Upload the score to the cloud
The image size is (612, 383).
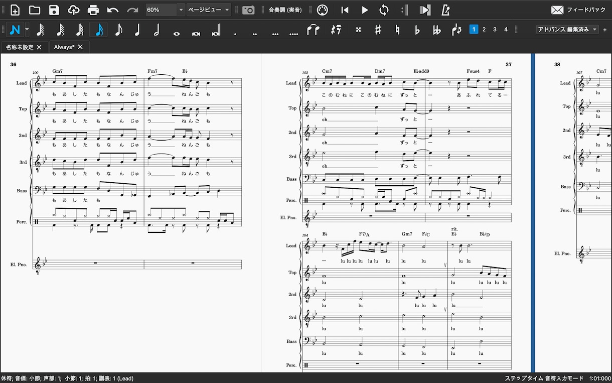tap(74, 10)
